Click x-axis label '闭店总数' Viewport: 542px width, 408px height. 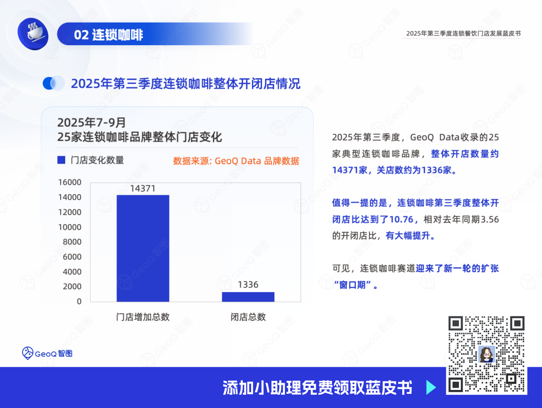coord(248,317)
